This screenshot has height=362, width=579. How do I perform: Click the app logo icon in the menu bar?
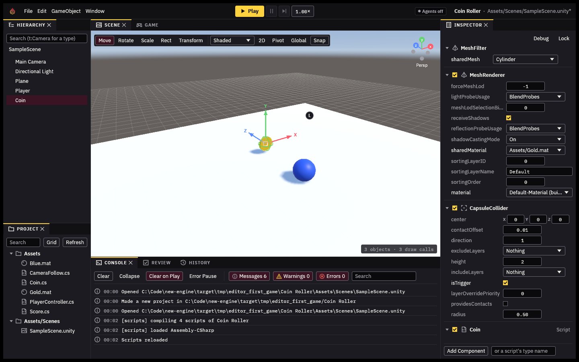(x=12, y=11)
